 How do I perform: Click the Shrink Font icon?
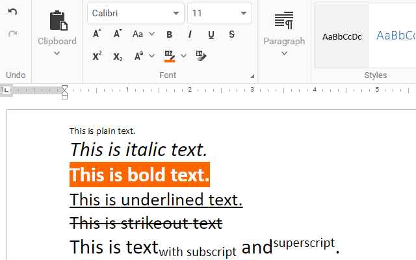tap(118, 34)
